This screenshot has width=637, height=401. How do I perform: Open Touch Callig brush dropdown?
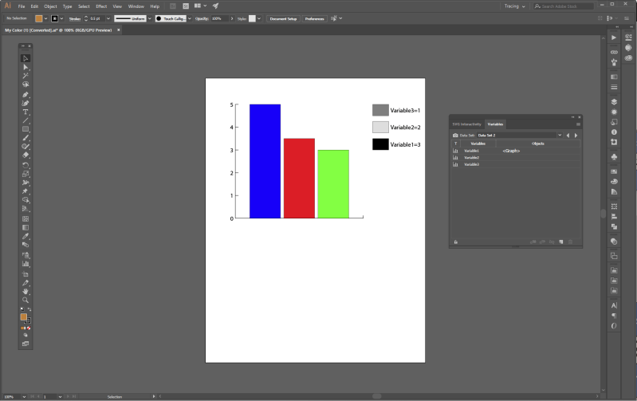click(x=189, y=18)
